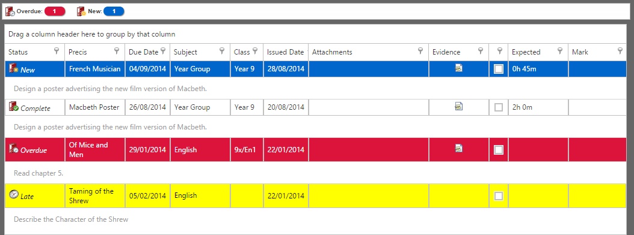Image resolution: width=634 pixels, height=235 pixels.
Task: Select the Of Mice and Men precis cell
Action: pyautogui.click(x=95, y=149)
